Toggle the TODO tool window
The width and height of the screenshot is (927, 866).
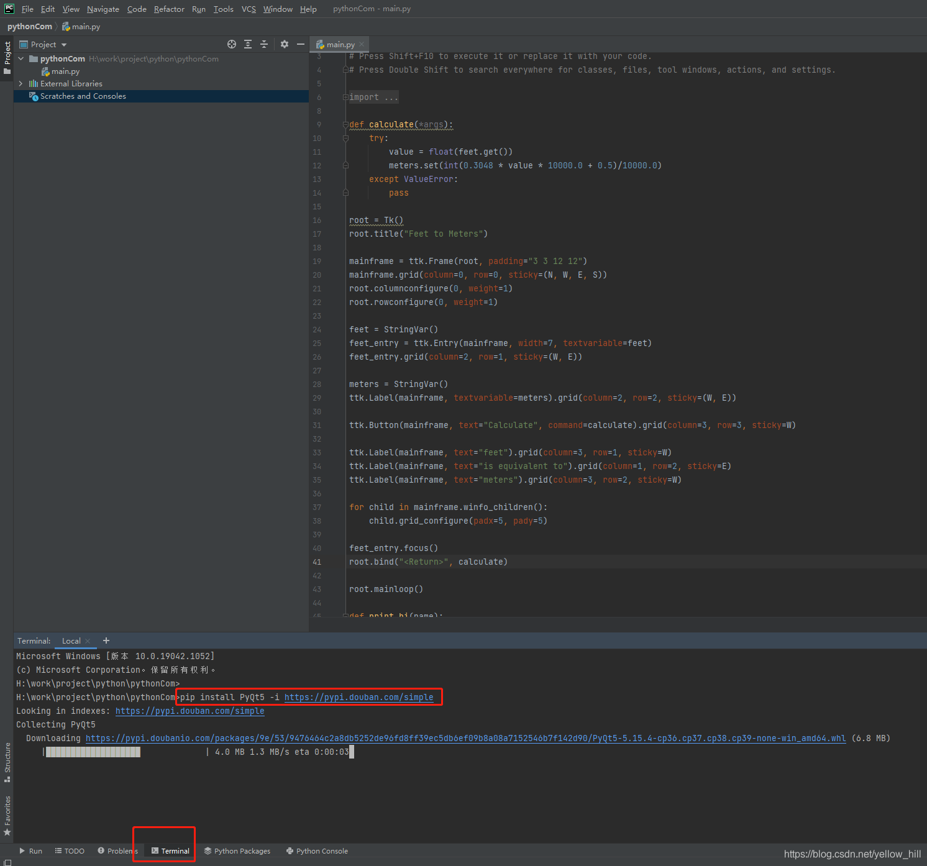coord(70,851)
